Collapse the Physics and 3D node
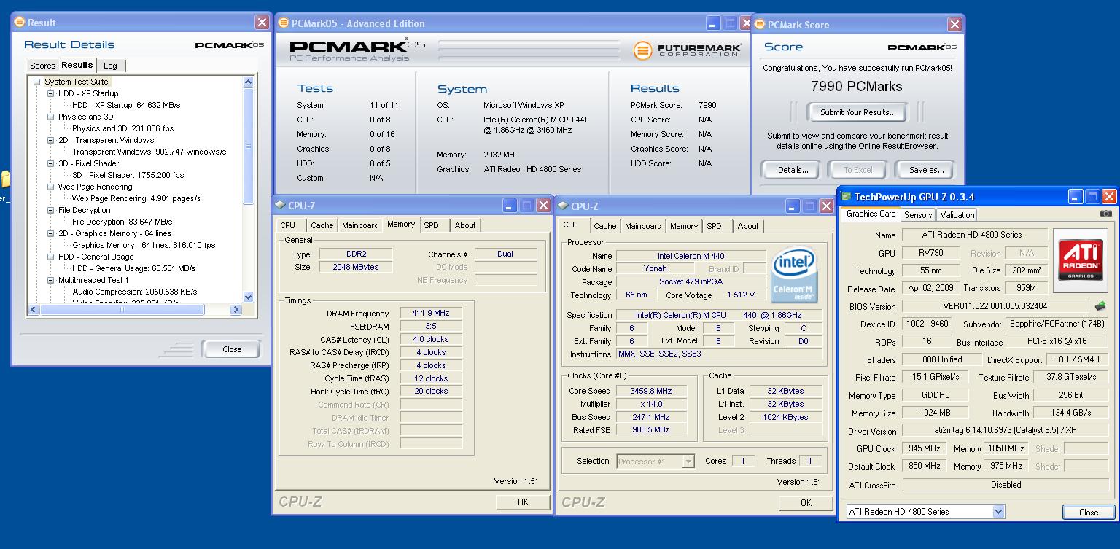Image resolution: width=1120 pixels, height=549 pixels. [51, 117]
